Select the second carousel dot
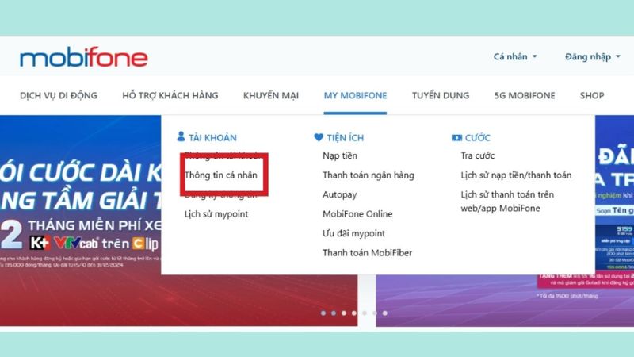 click(x=333, y=313)
